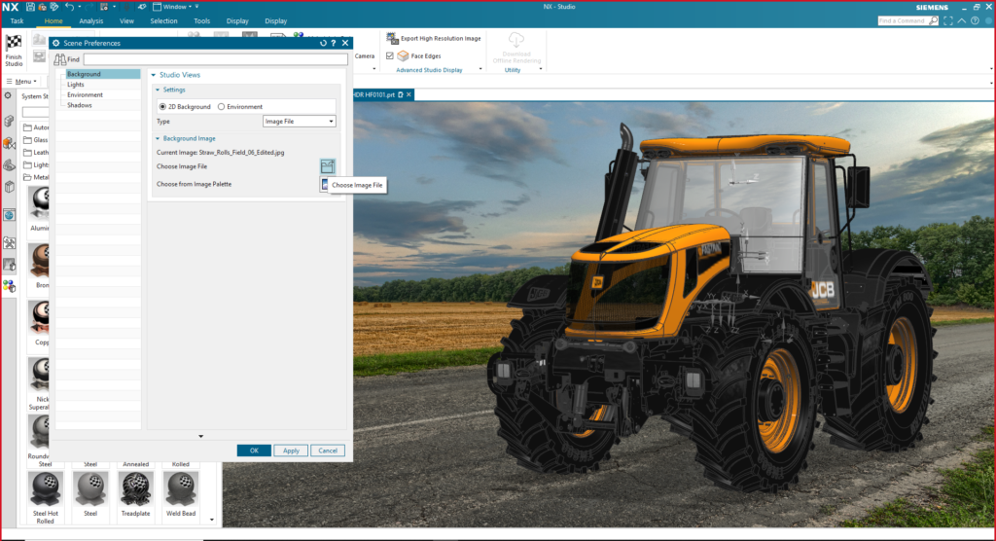Click the resource bar settings gear icon

click(x=8, y=96)
